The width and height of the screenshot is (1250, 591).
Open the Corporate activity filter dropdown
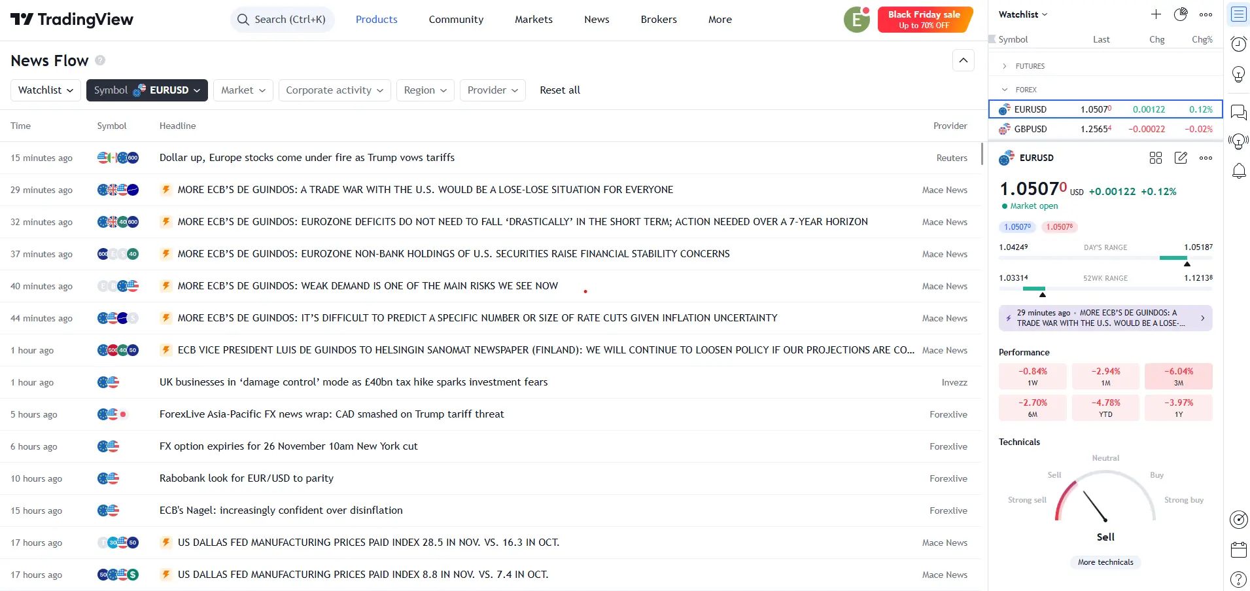pos(334,90)
